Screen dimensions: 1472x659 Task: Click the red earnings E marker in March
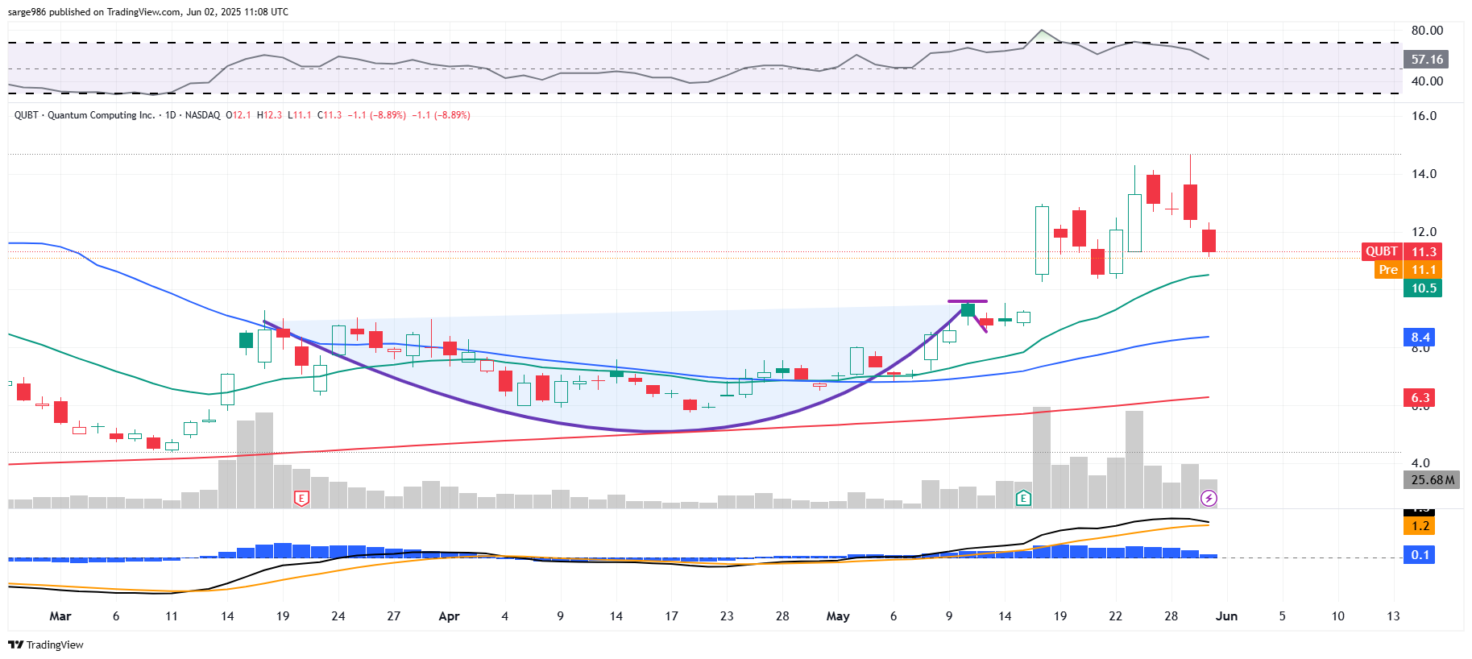tap(301, 499)
